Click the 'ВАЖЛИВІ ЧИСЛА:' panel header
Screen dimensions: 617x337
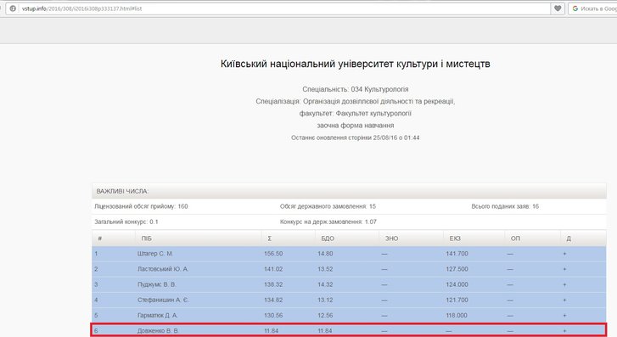click(x=349, y=191)
